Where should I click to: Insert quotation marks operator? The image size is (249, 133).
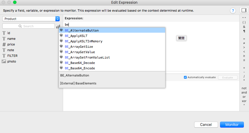(x=244, y=18)
